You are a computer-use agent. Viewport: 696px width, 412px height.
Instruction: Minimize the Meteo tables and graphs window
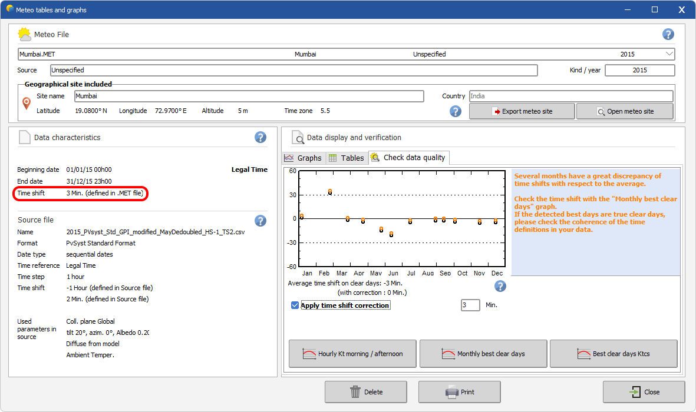point(628,9)
